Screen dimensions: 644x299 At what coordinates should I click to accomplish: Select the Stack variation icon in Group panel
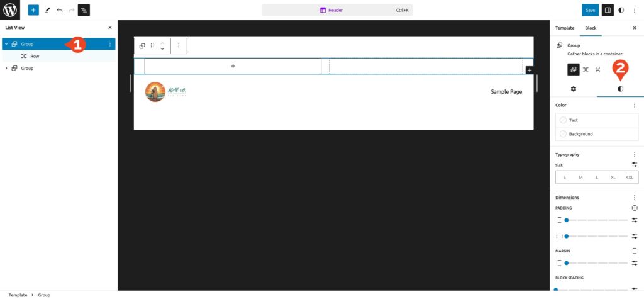[597, 69]
